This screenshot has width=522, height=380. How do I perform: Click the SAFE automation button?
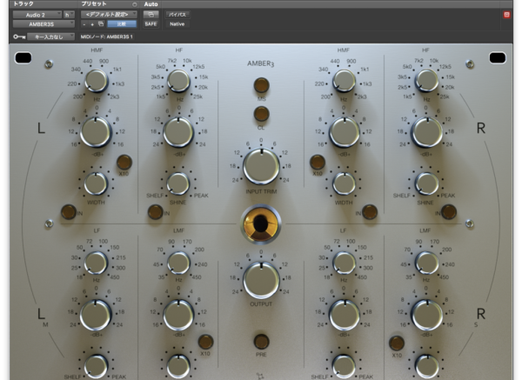pyautogui.click(x=151, y=24)
